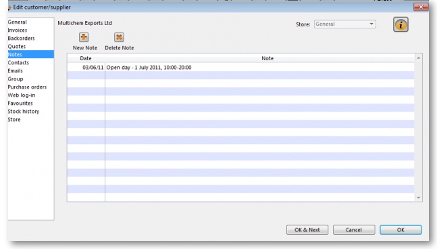Click the notes list scroll down arrow

(x=418, y=198)
